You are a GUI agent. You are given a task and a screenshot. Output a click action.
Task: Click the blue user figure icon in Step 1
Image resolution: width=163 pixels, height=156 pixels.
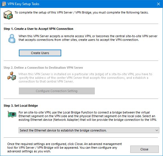[x=12, y=39]
